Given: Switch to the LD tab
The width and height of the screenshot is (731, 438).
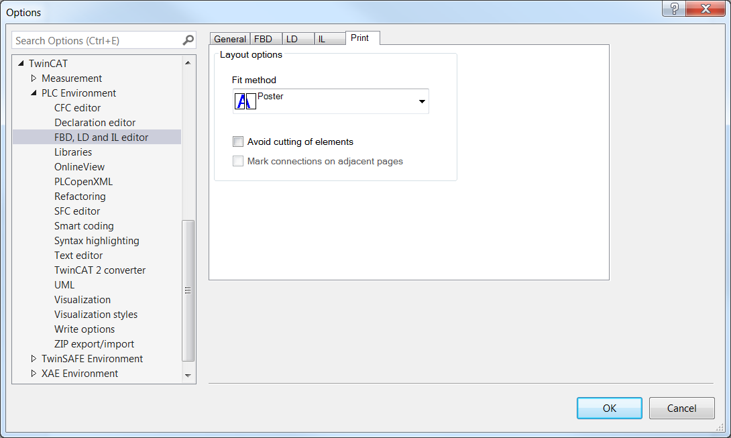Looking at the screenshot, I should pos(298,39).
